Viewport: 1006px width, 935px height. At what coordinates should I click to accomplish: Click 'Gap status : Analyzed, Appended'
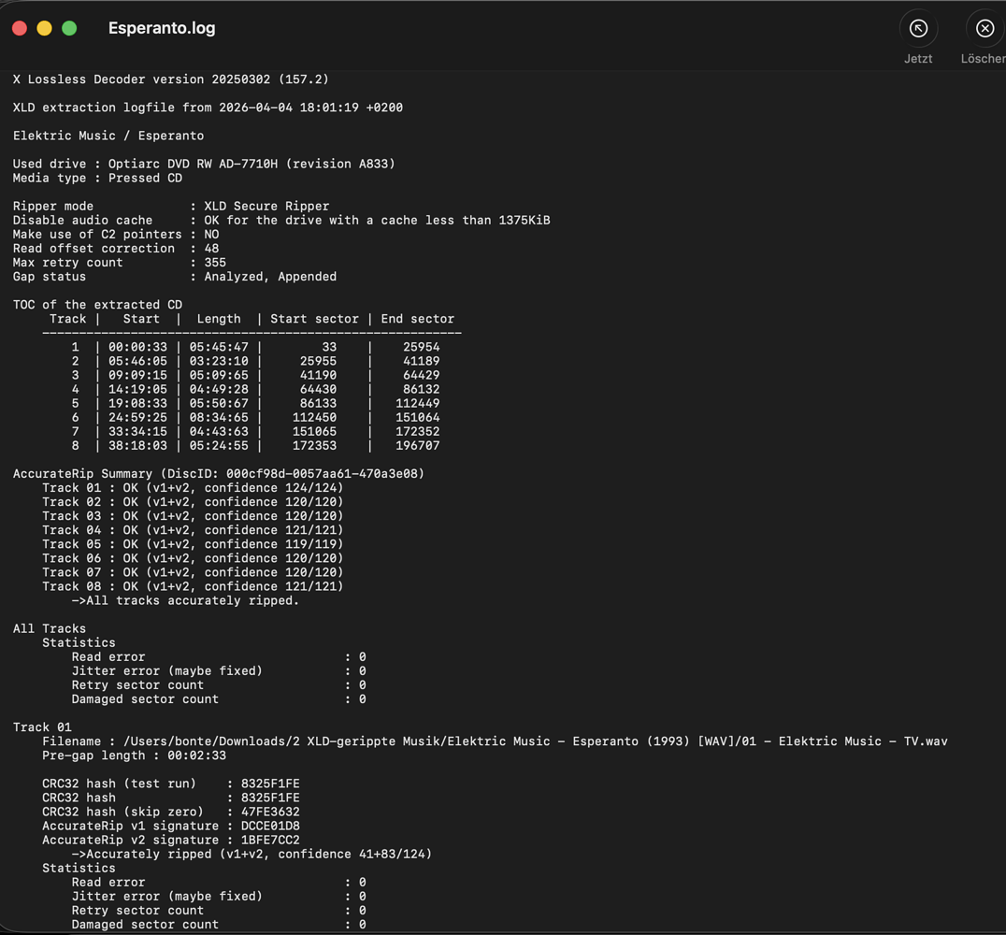[x=175, y=277]
